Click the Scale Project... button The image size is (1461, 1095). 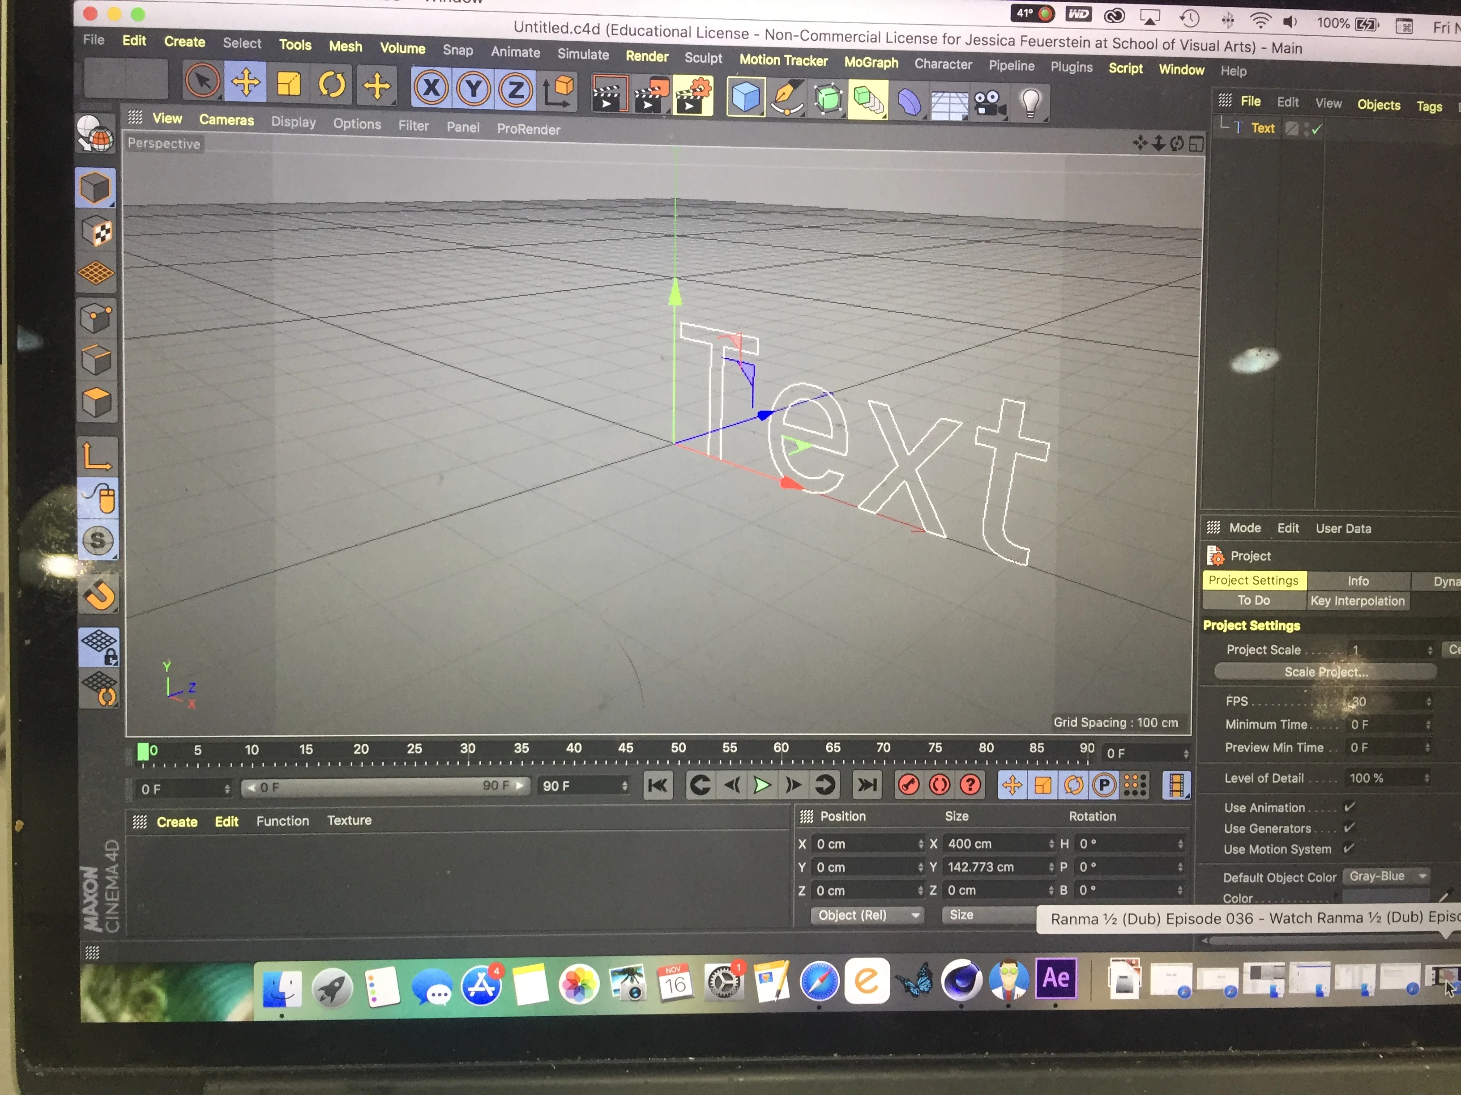(x=1325, y=672)
